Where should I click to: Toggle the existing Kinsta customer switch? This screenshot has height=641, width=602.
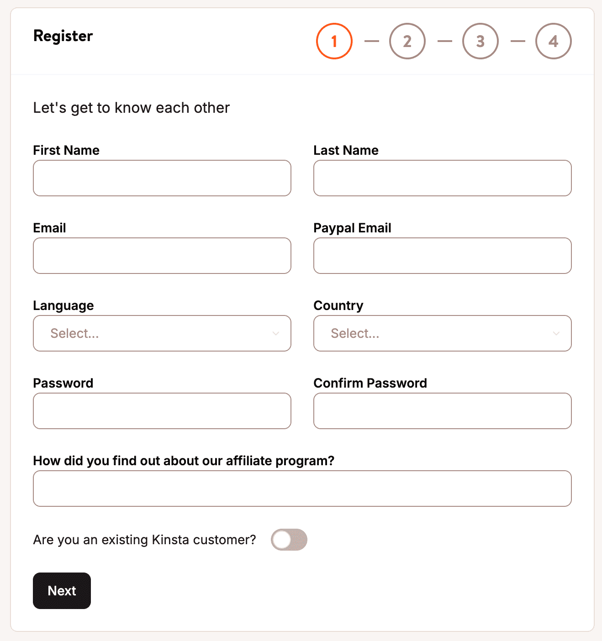[x=289, y=539]
